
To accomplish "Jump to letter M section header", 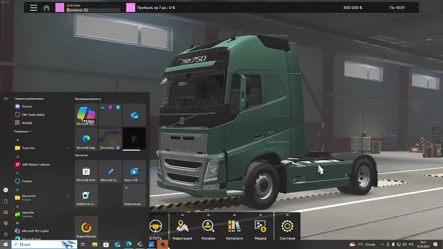I will coord(18,223).
